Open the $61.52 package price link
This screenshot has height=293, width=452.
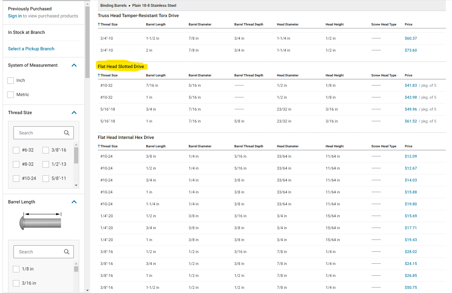[411, 121]
